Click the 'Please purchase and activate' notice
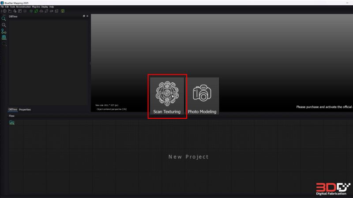This screenshot has height=198, width=353. 324,107
